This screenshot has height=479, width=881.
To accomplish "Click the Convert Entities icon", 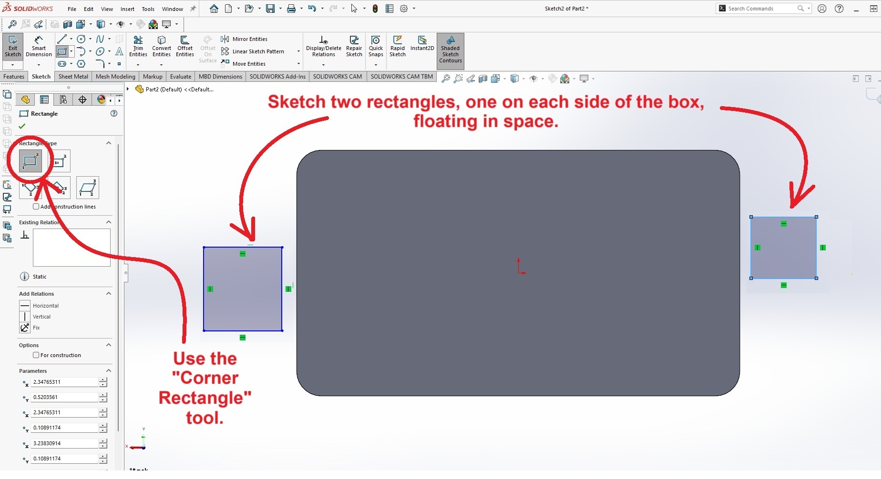I will click(162, 46).
